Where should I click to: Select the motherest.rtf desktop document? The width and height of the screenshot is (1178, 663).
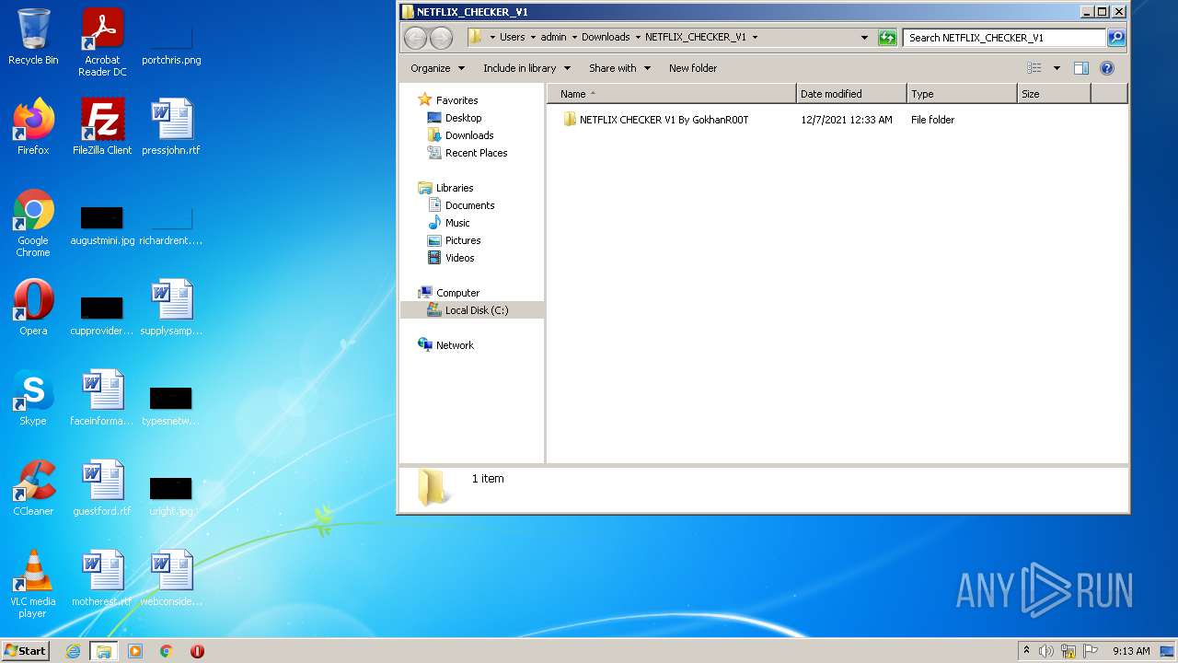[102, 578]
